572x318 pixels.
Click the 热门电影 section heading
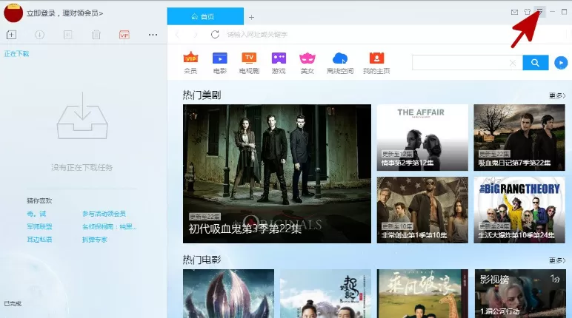pos(202,260)
